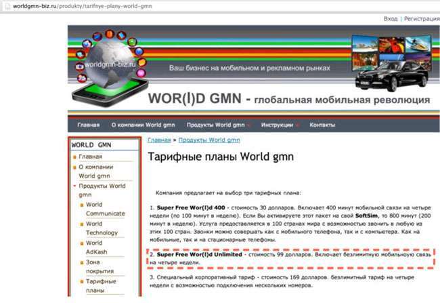Click the WORLD GMN sidebar title
Viewport: 440px width, 303px height.
coord(91,145)
